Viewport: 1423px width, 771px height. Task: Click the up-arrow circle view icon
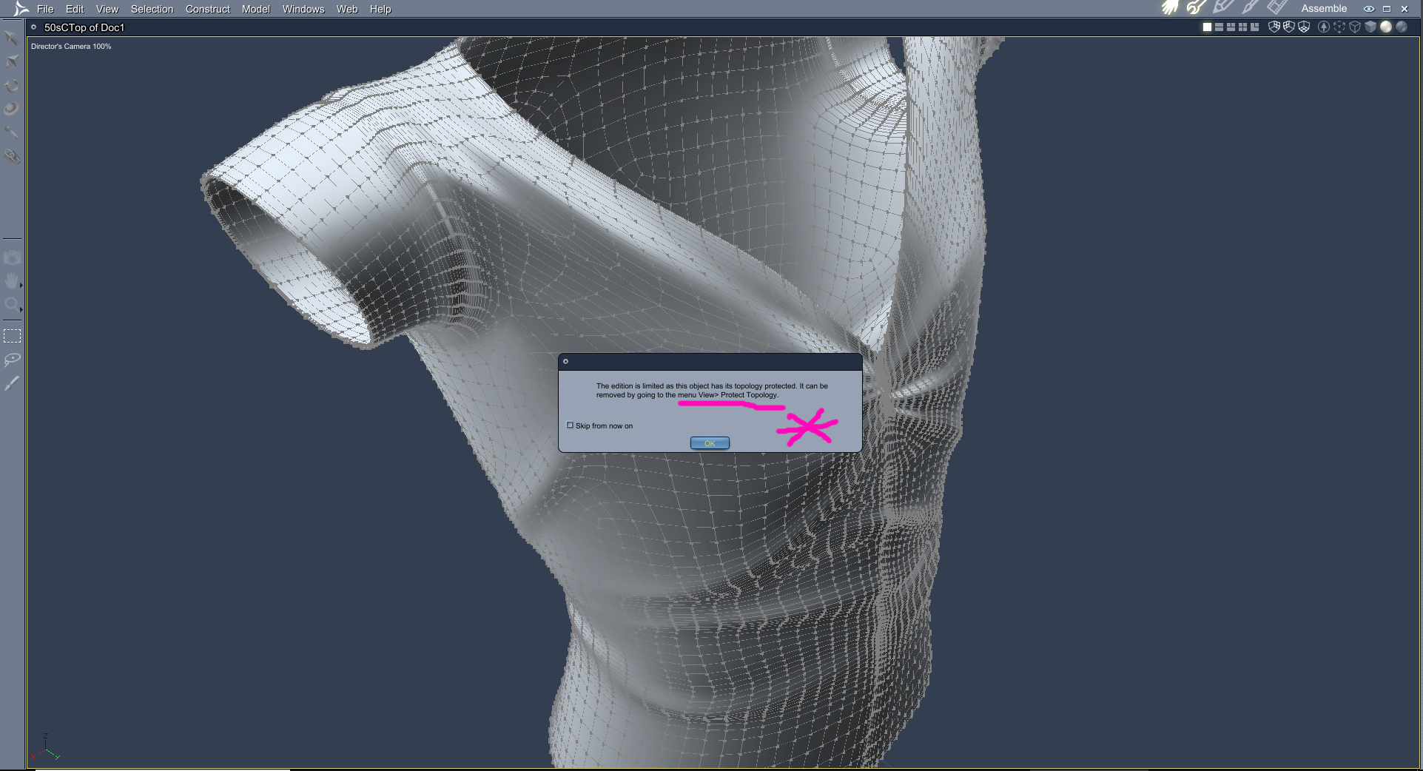1324,27
